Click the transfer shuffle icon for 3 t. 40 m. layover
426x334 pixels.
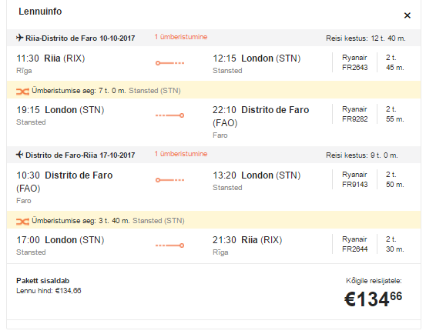(22, 222)
